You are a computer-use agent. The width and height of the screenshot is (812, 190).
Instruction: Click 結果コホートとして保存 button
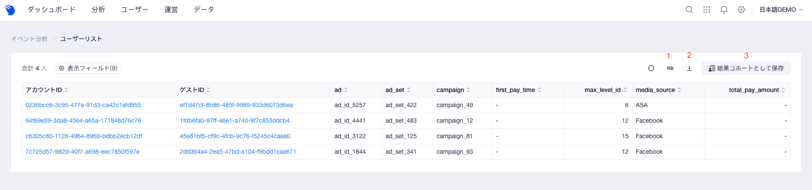pyautogui.click(x=746, y=68)
